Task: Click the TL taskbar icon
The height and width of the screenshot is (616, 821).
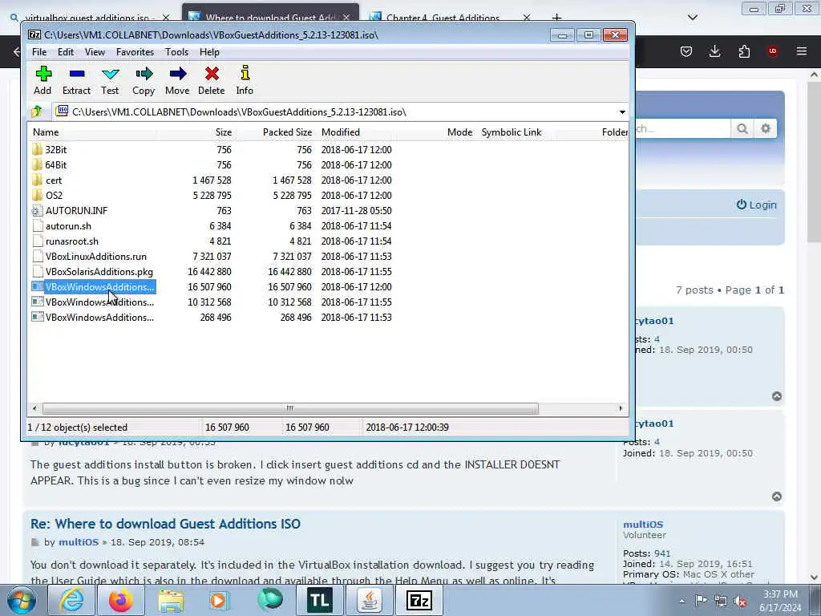Action: [319, 600]
